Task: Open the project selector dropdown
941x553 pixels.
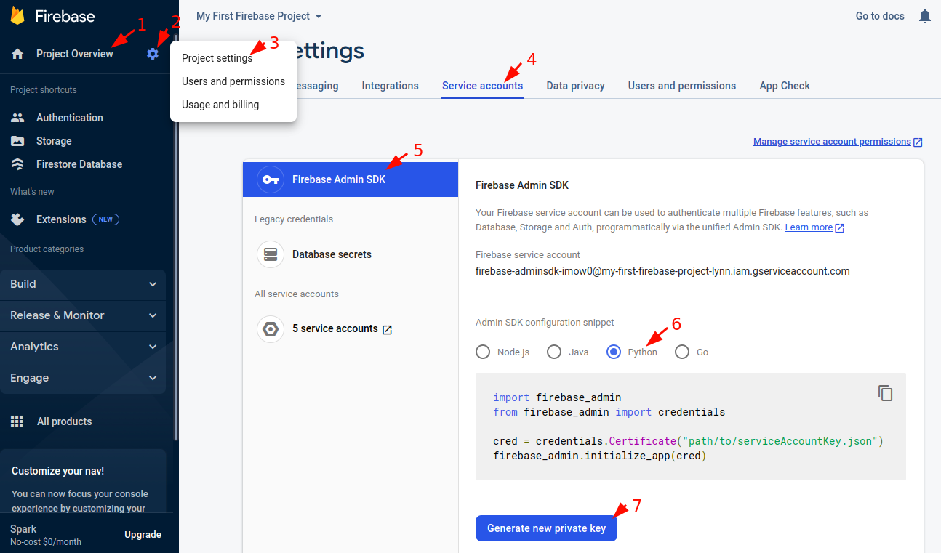Action: pos(260,16)
